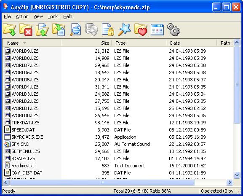243x196 pixels.
Task: Select file name WORLD3.LZS
Action: pos(25,94)
